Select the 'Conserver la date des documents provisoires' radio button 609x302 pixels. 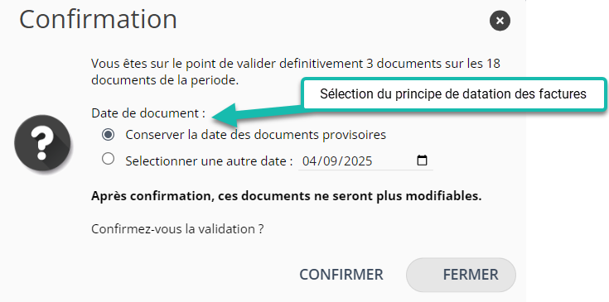(108, 135)
